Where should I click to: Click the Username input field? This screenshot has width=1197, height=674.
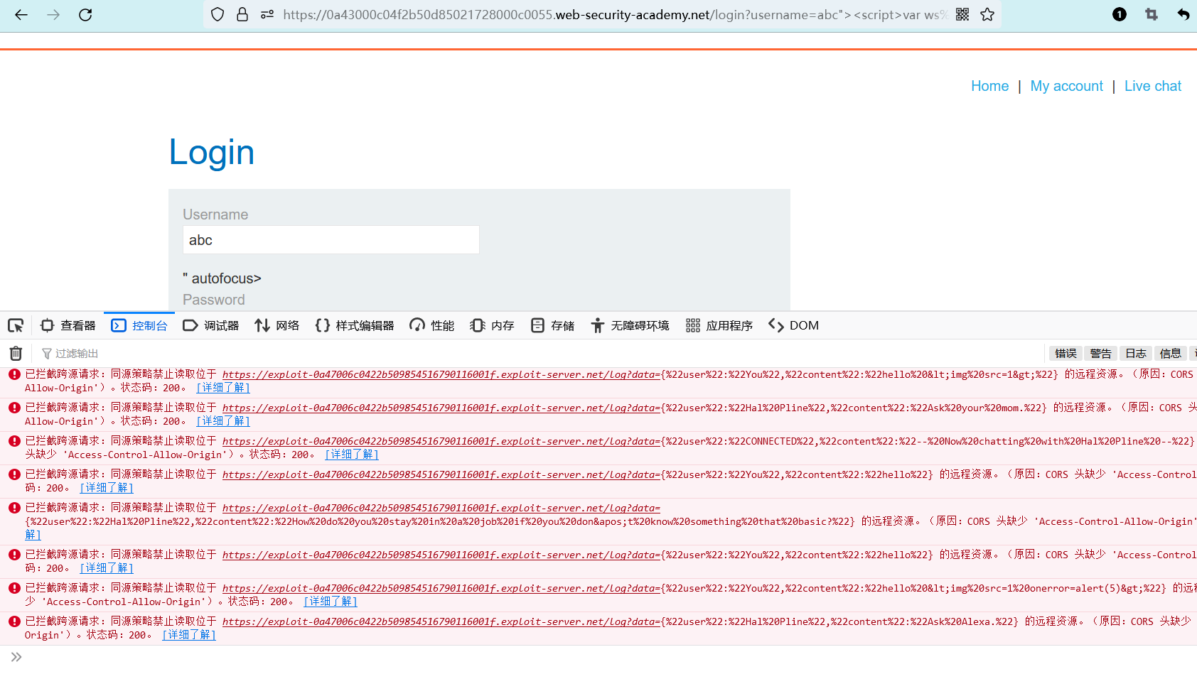[x=331, y=240]
